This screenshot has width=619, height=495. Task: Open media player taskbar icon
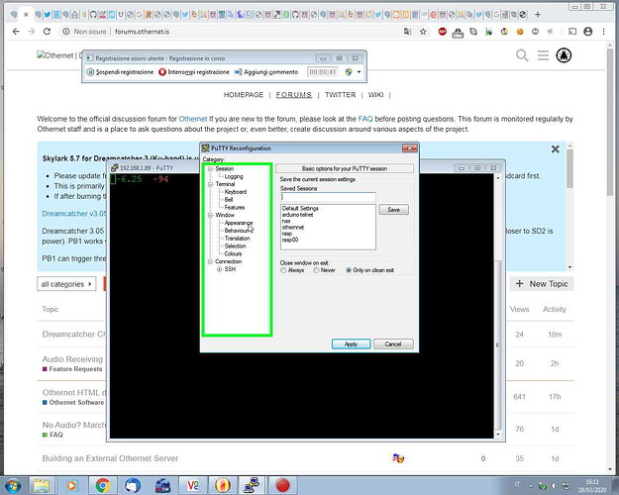click(72, 485)
